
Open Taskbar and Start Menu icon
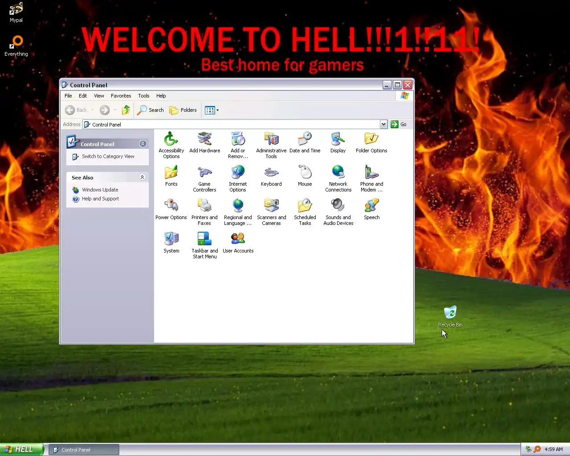click(204, 245)
